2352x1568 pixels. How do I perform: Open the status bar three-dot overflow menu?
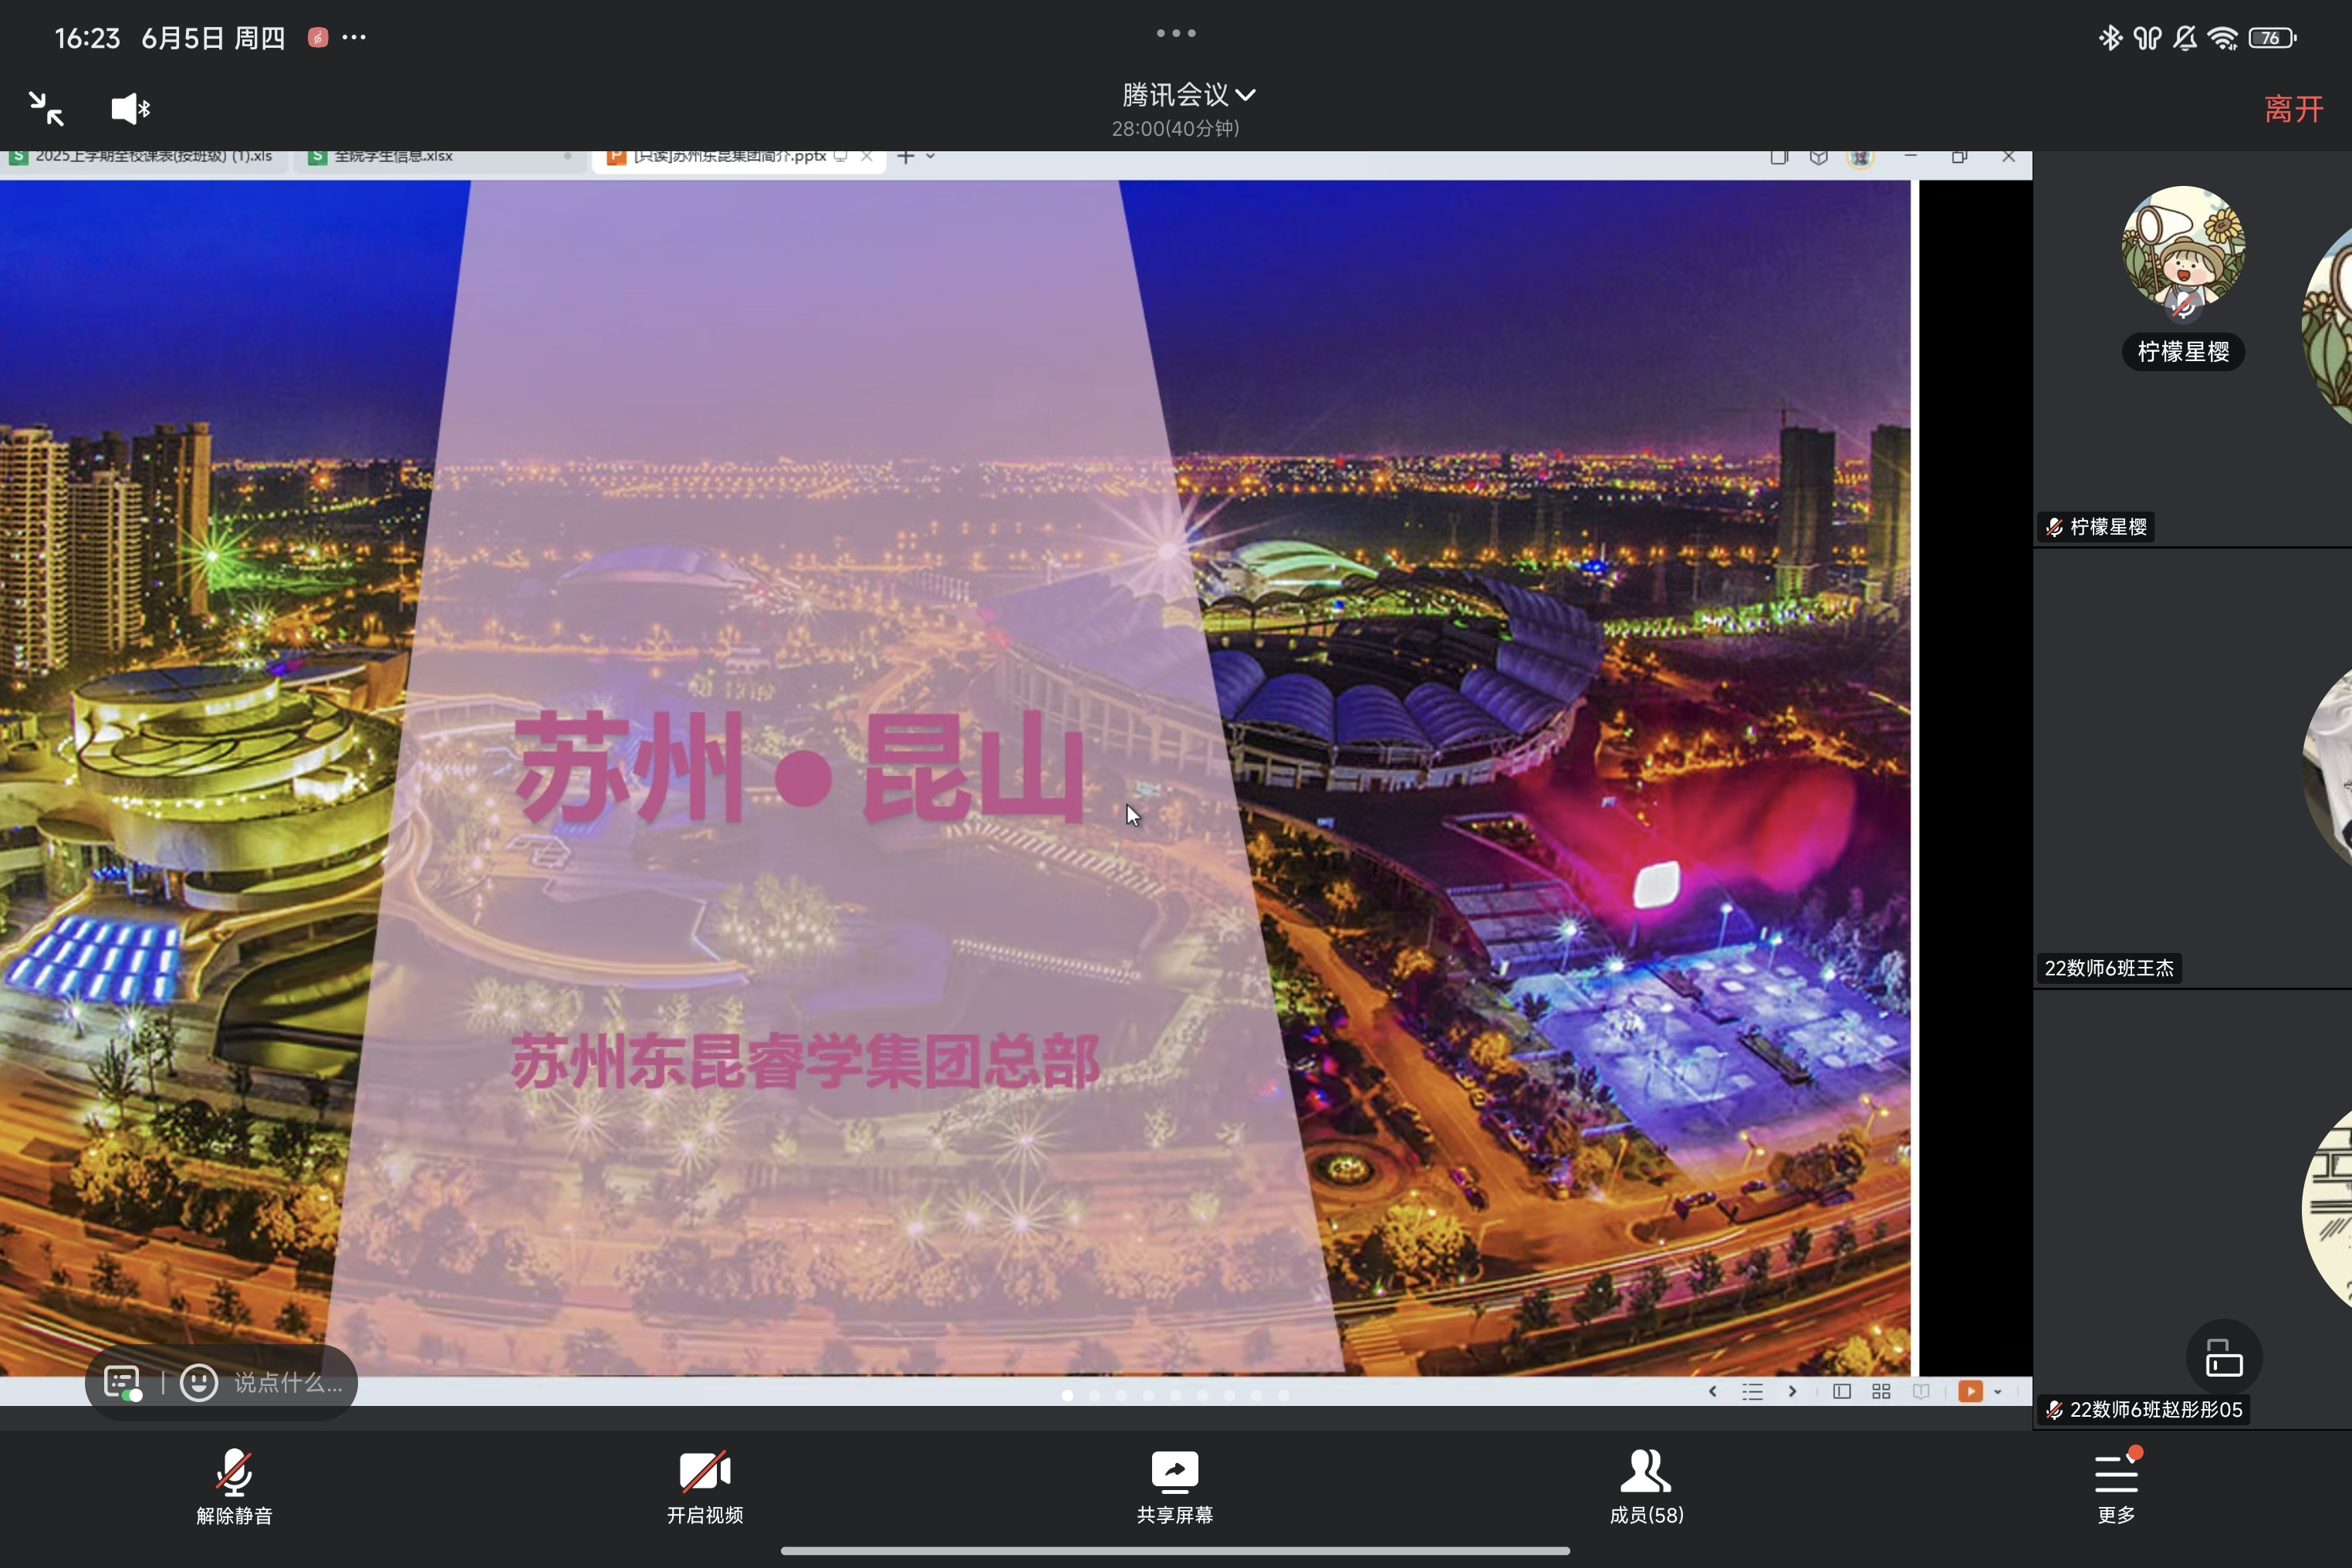pos(354,38)
